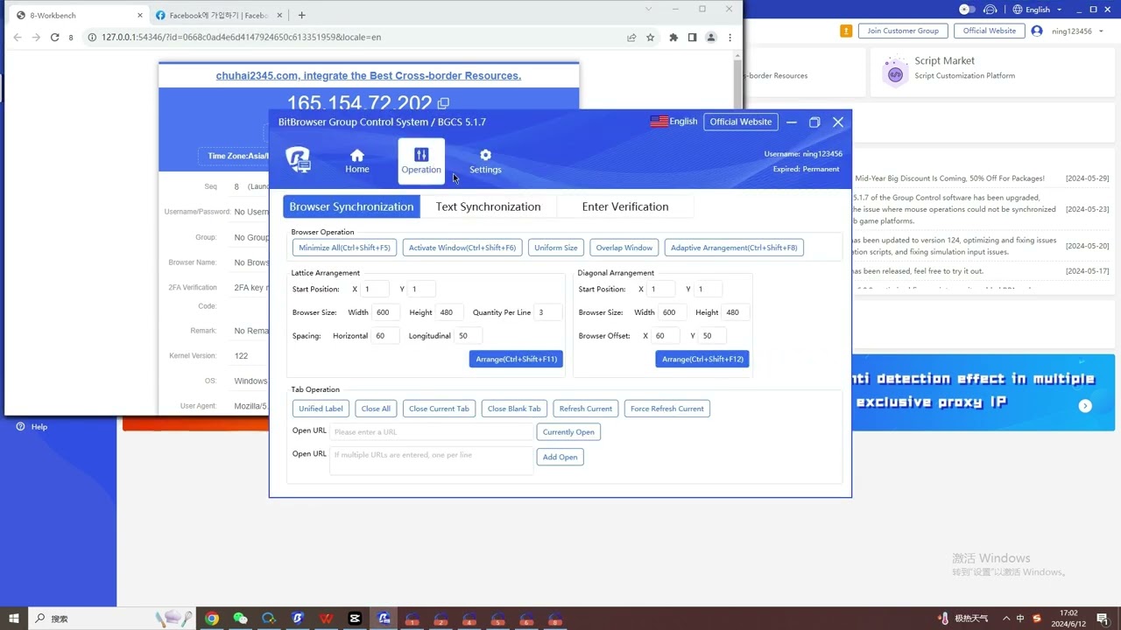Click the orange upload icon
This screenshot has height=630, width=1121.
[x=846, y=31]
